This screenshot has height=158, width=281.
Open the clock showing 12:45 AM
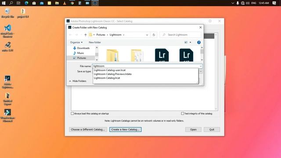point(264,3)
